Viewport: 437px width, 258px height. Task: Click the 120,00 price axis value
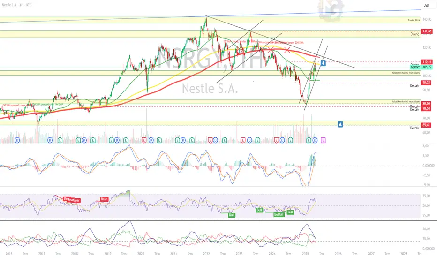(x=427, y=48)
